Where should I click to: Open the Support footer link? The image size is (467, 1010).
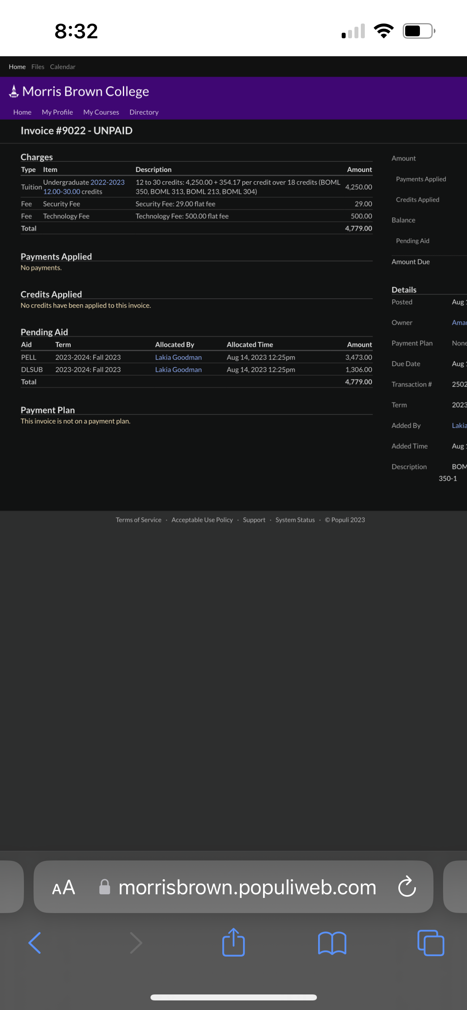point(254,520)
